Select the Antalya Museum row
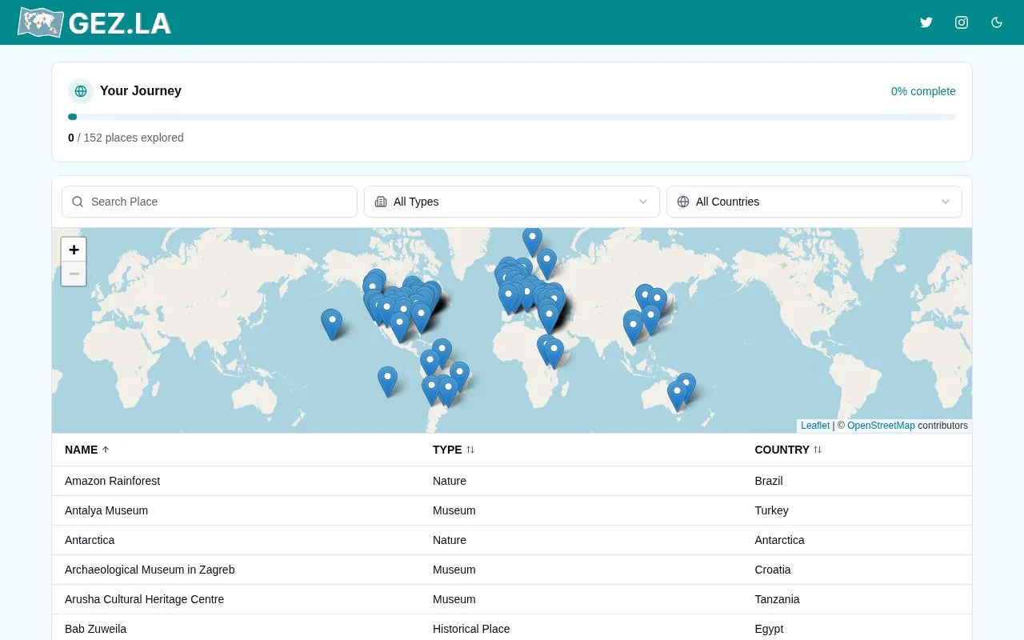Viewport: 1024px width, 640px height. tap(512, 510)
